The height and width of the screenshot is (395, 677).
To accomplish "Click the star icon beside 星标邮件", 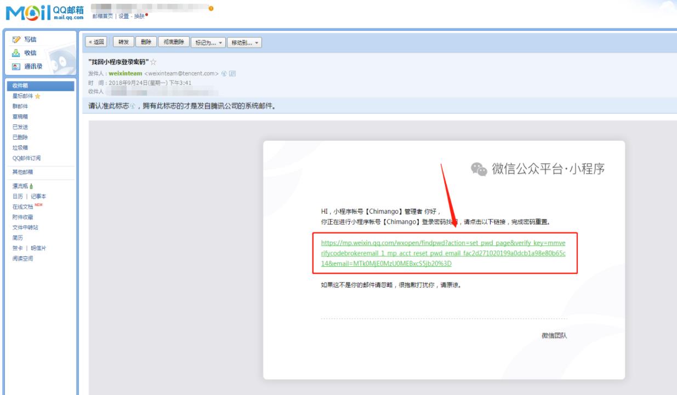I will coord(38,95).
